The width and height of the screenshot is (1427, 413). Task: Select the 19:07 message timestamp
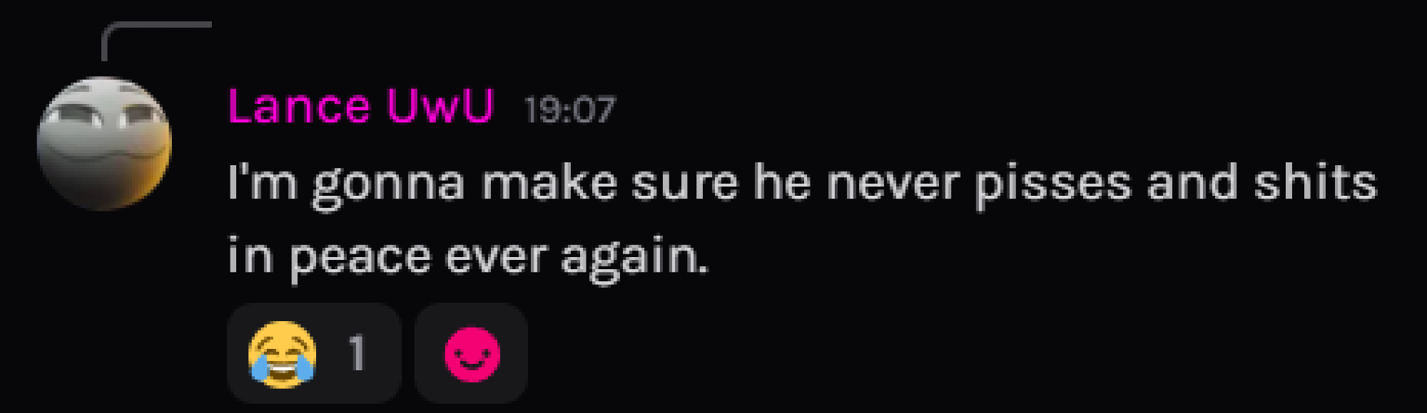pyautogui.click(x=569, y=110)
